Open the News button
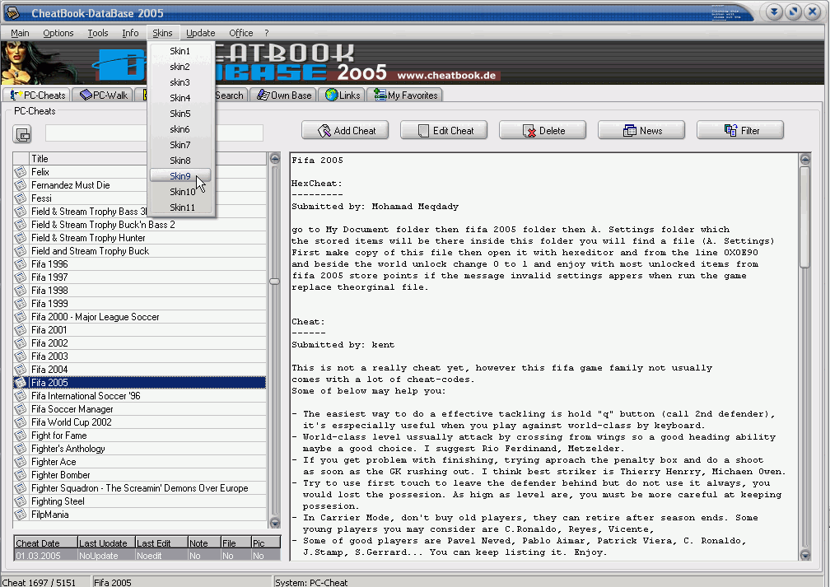Screen dimensions: 830x587 click(641, 130)
